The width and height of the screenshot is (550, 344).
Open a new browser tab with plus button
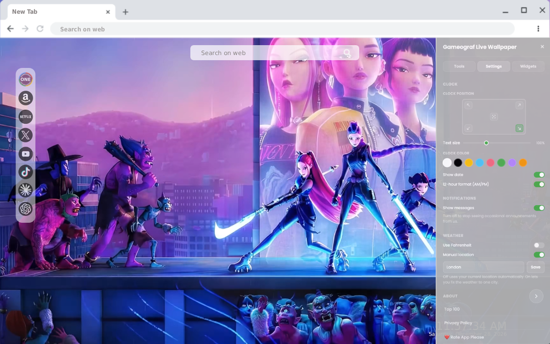pyautogui.click(x=125, y=12)
